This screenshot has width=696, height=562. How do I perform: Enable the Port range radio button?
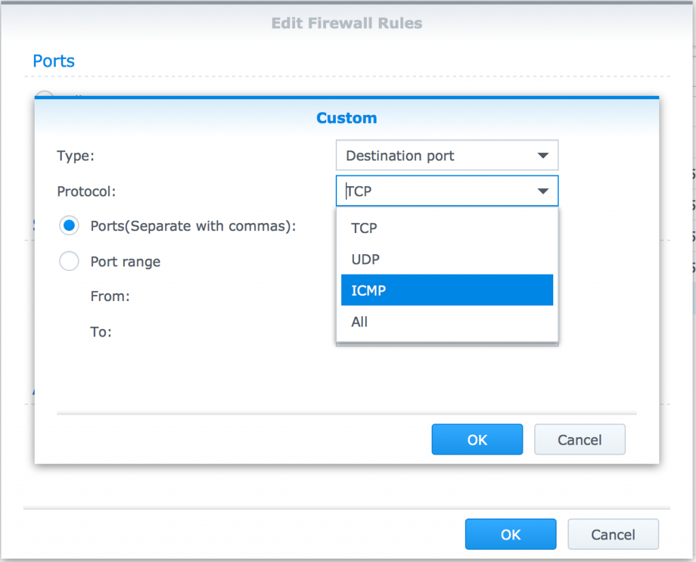point(69,261)
